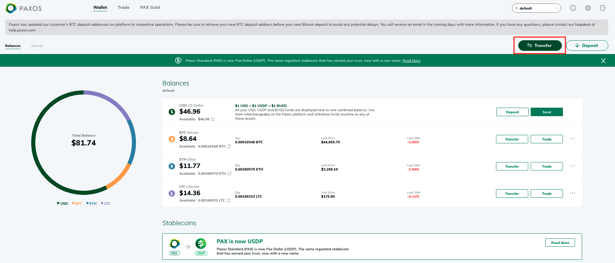615x263 pixels.
Task: Open the info help icon
Action: pyautogui.click(x=573, y=8)
